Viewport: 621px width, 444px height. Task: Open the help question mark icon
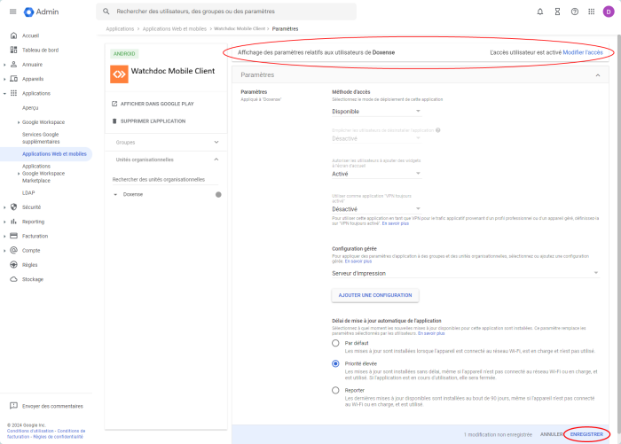pos(575,12)
